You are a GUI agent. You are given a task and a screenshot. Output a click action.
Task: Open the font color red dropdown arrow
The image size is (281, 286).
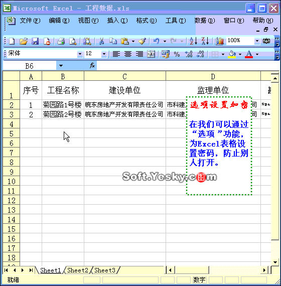tap(257, 54)
